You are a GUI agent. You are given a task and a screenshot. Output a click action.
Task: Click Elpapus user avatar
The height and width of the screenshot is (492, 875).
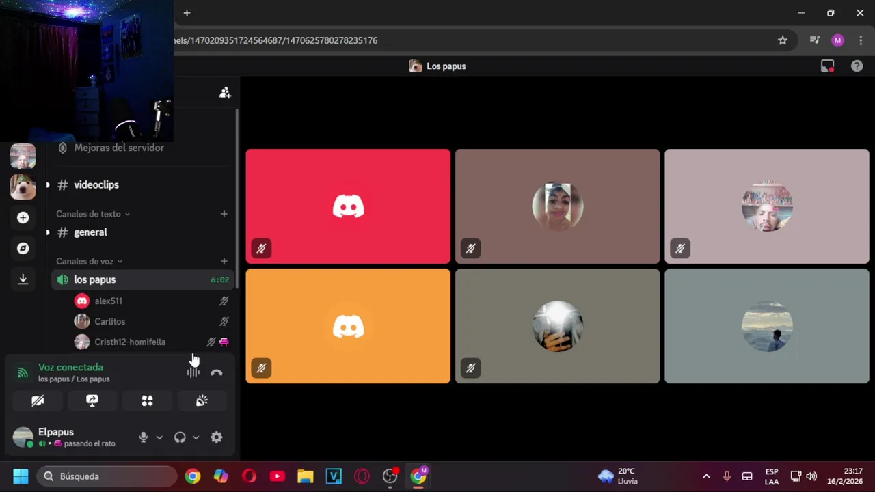coord(23,437)
